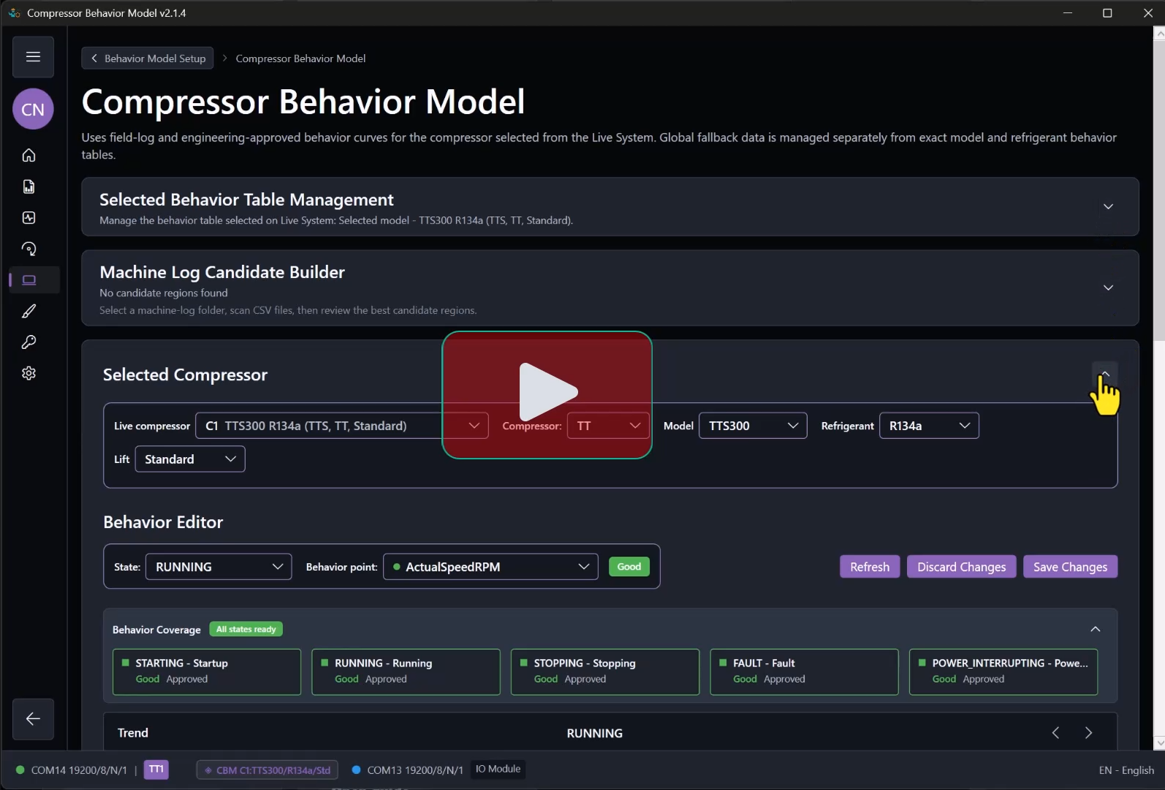Click the All states ready badge
Viewport: 1165px width, 790px height.
246,629
